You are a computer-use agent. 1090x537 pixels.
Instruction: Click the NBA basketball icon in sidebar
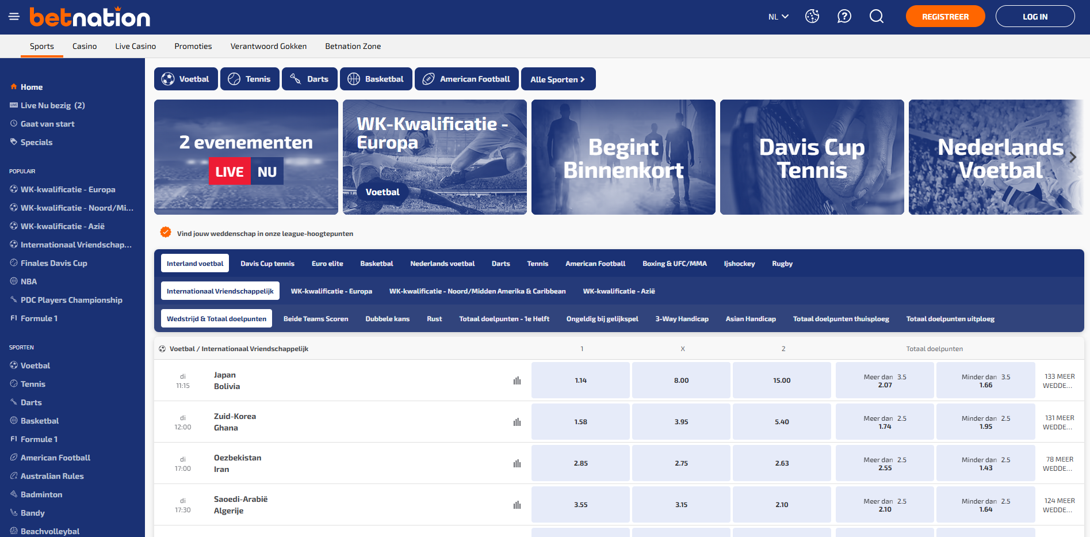(x=14, y=281)
